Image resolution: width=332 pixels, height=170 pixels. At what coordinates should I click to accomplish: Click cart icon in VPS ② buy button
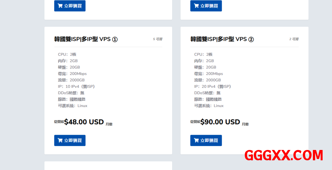[196, 141]
